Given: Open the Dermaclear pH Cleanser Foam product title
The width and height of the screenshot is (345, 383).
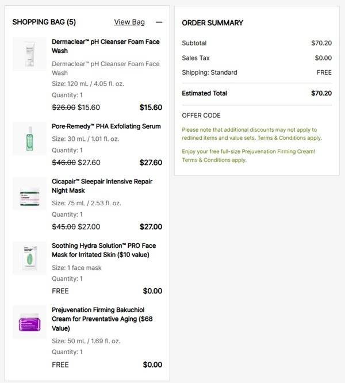Looking at the screenshot, I should [106, 46].
